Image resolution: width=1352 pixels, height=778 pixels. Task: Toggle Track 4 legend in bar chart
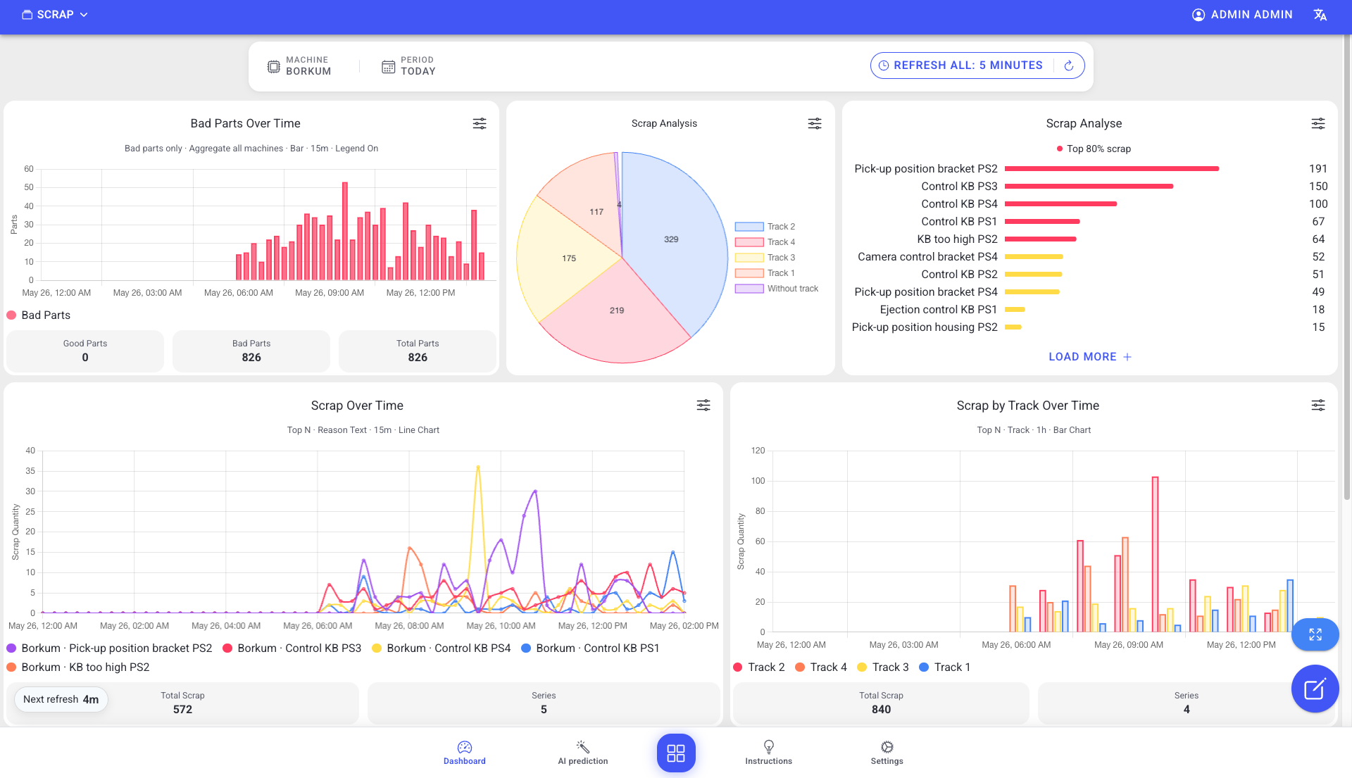click(x=820, y=667)
